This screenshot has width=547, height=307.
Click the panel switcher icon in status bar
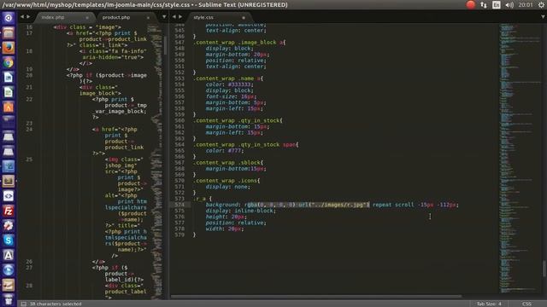23,304
